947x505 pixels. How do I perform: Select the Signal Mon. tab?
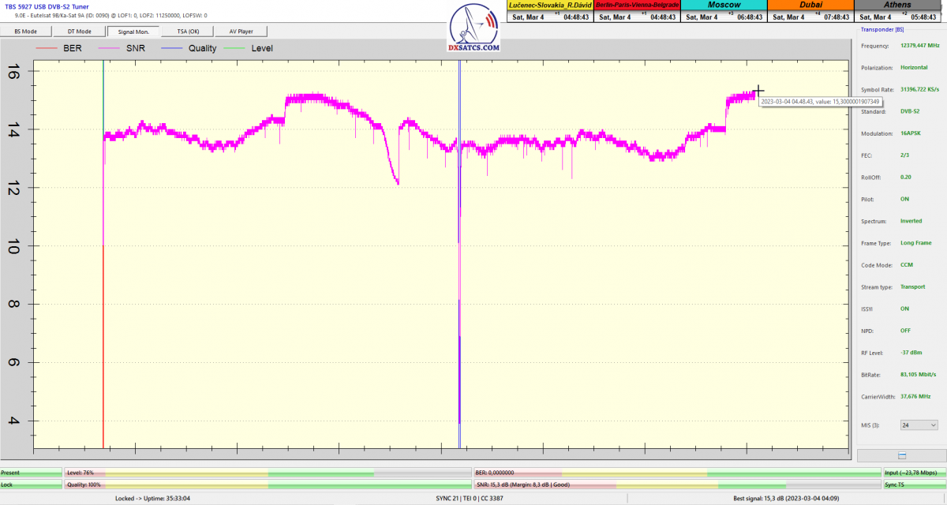(133, 32)
